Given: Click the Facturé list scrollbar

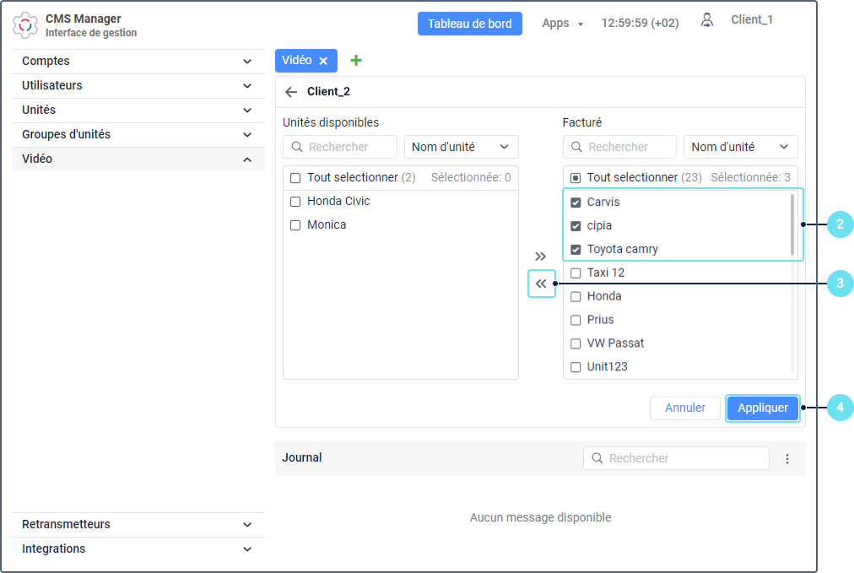Looking at the screenshot, I should pyautogui.click(x=792, y=224).
